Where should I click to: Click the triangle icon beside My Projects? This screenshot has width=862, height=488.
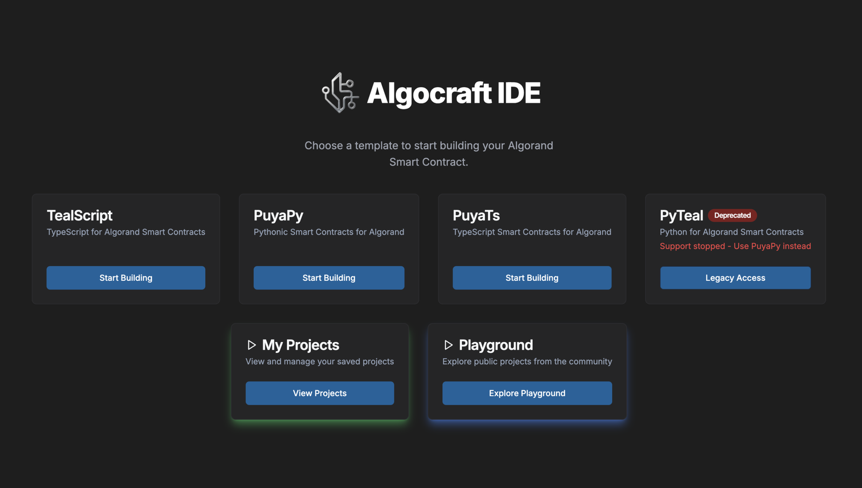(x=252, y=345)
